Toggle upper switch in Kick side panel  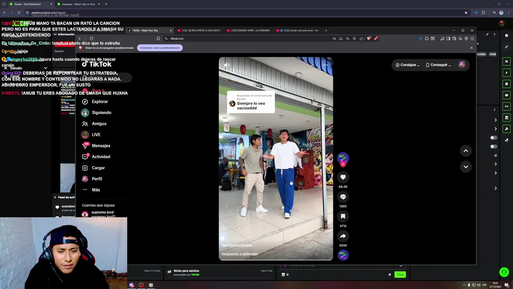point(494,138)
